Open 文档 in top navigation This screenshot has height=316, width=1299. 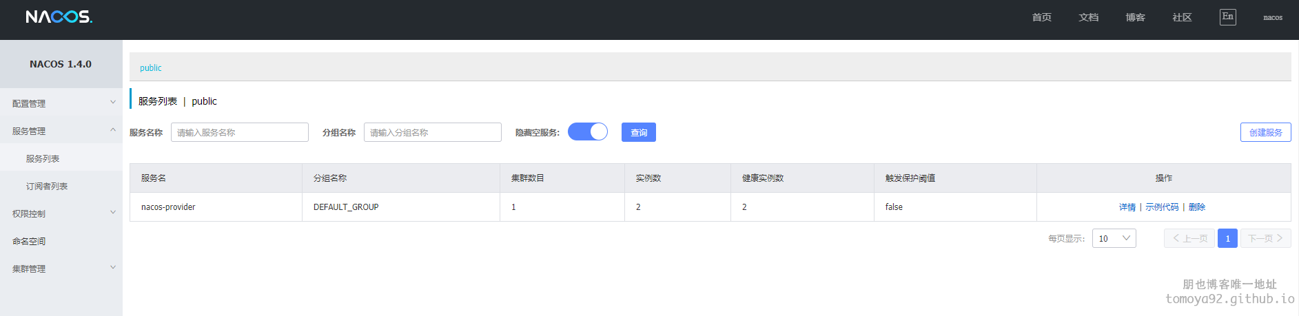click(x=1088, y=17)
